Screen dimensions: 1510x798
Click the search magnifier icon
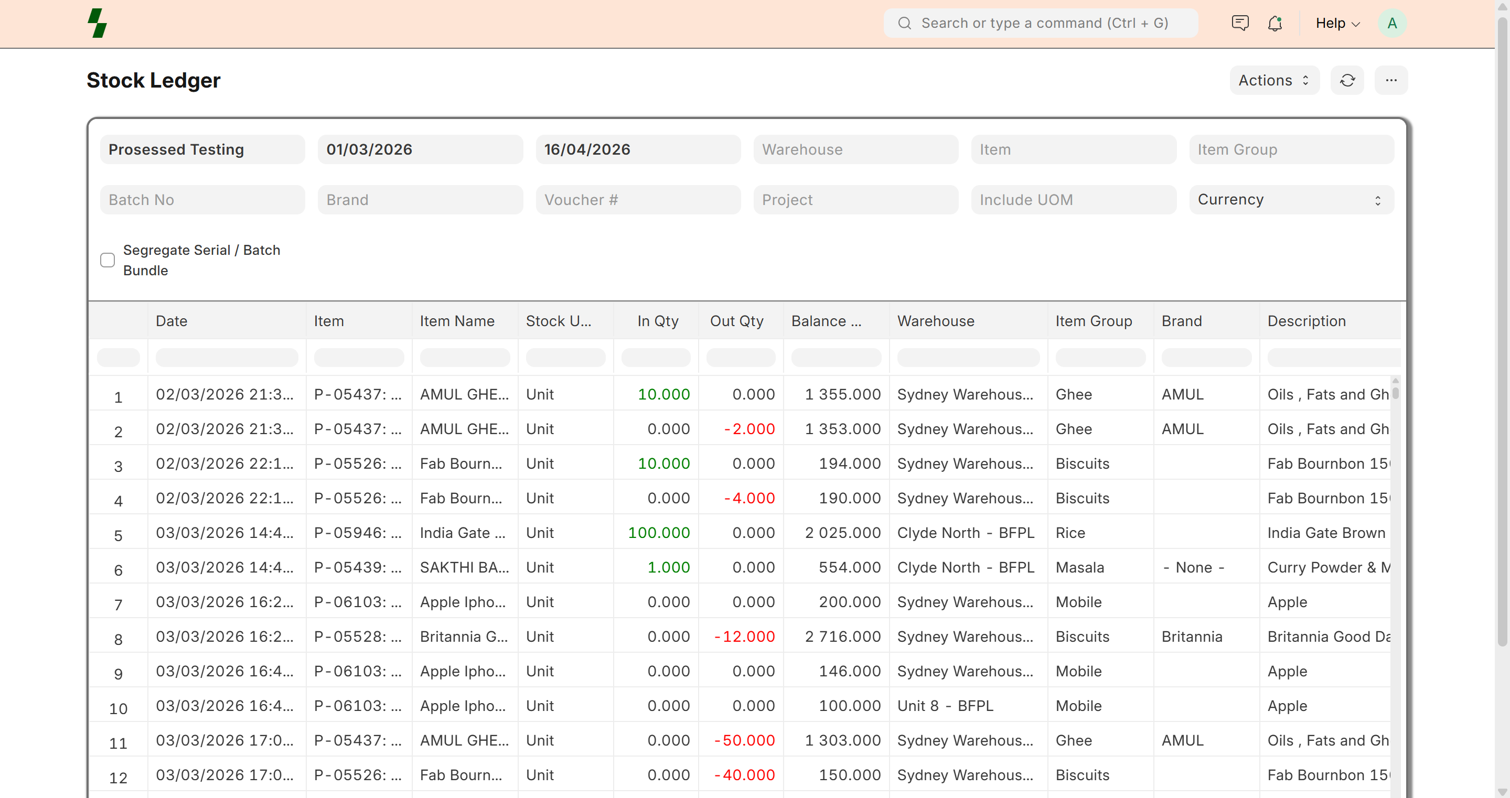(x=904, y=24)
